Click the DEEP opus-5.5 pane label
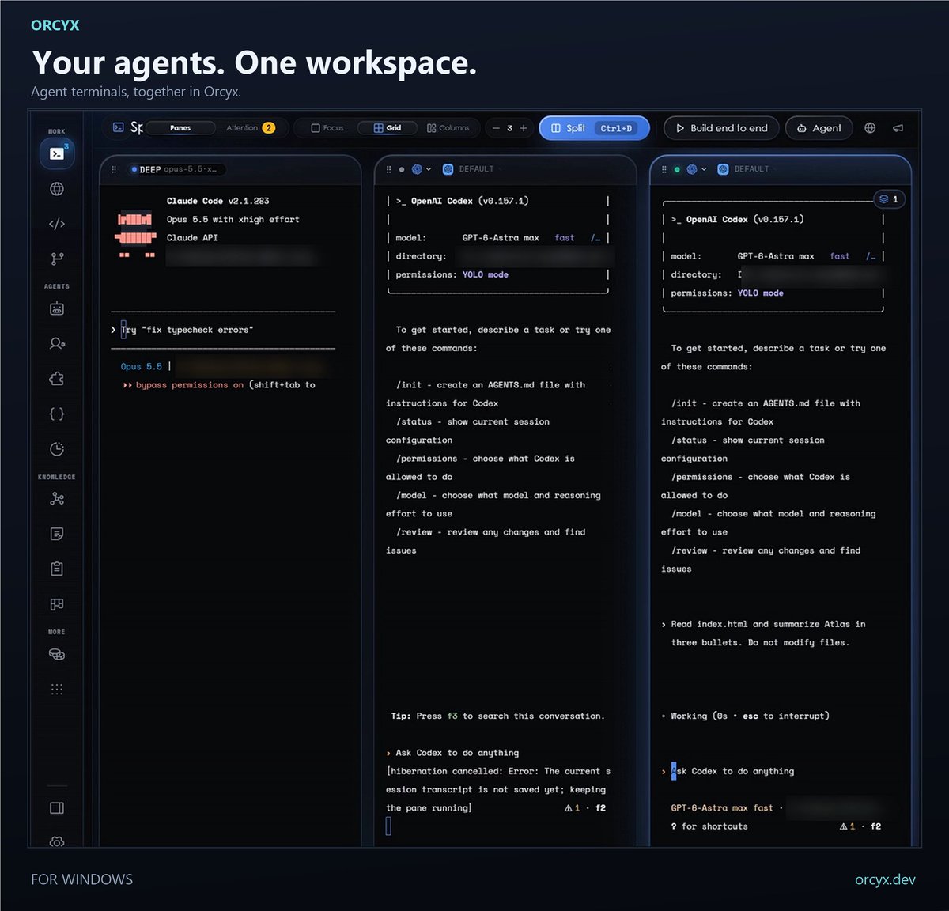 click(177, 169)
